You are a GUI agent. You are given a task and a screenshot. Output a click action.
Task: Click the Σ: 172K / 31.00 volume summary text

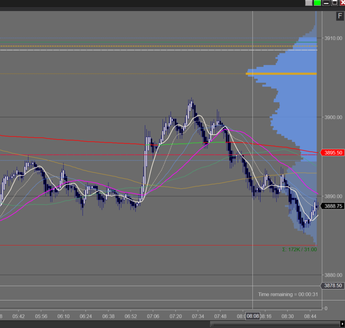coord(300,250)
